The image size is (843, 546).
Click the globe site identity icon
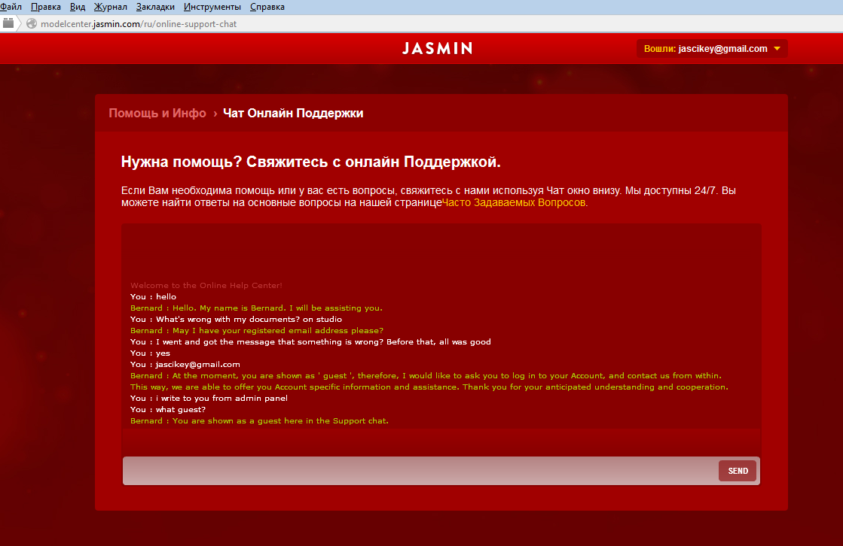point(32,23)
